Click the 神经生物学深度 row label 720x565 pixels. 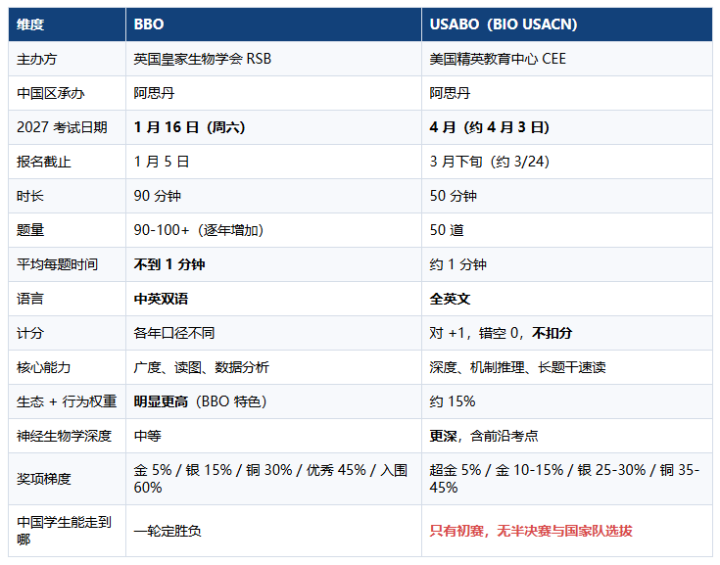65,436
